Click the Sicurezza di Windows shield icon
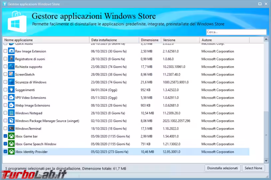This screenshot has width=271, height=180. 11,82
